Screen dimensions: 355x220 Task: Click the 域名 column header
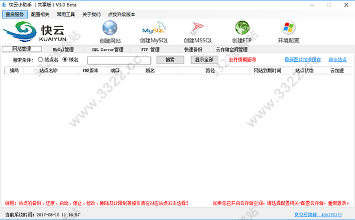click(150, 70)
